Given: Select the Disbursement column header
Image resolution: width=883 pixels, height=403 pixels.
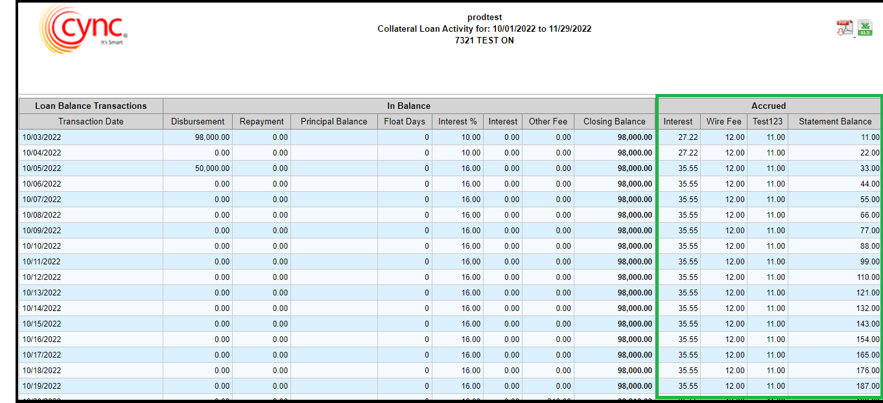Looking at the screenshot, I should point(198,121).
